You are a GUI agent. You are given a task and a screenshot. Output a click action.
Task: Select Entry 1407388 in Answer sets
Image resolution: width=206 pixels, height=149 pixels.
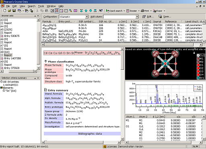[x=12, y=58]
